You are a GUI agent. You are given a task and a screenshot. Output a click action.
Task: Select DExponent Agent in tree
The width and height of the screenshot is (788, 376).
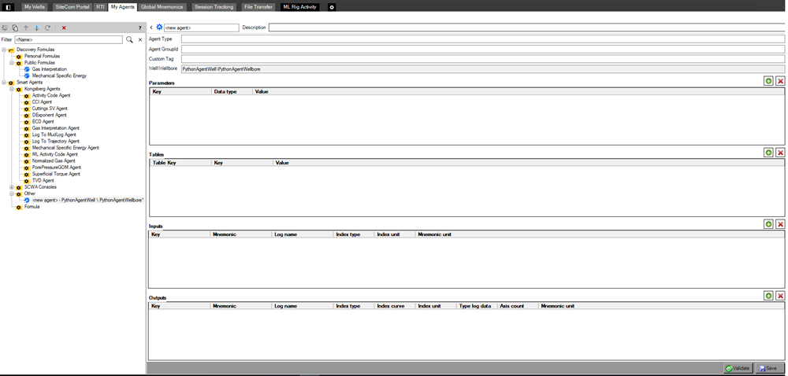(x=48, y=115)
